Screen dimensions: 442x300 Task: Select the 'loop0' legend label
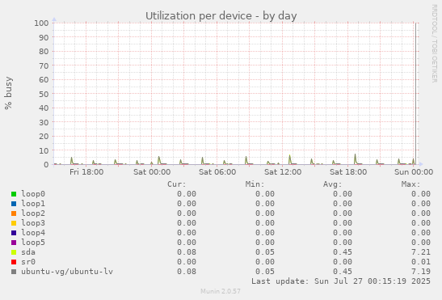(x=33, y=194)
